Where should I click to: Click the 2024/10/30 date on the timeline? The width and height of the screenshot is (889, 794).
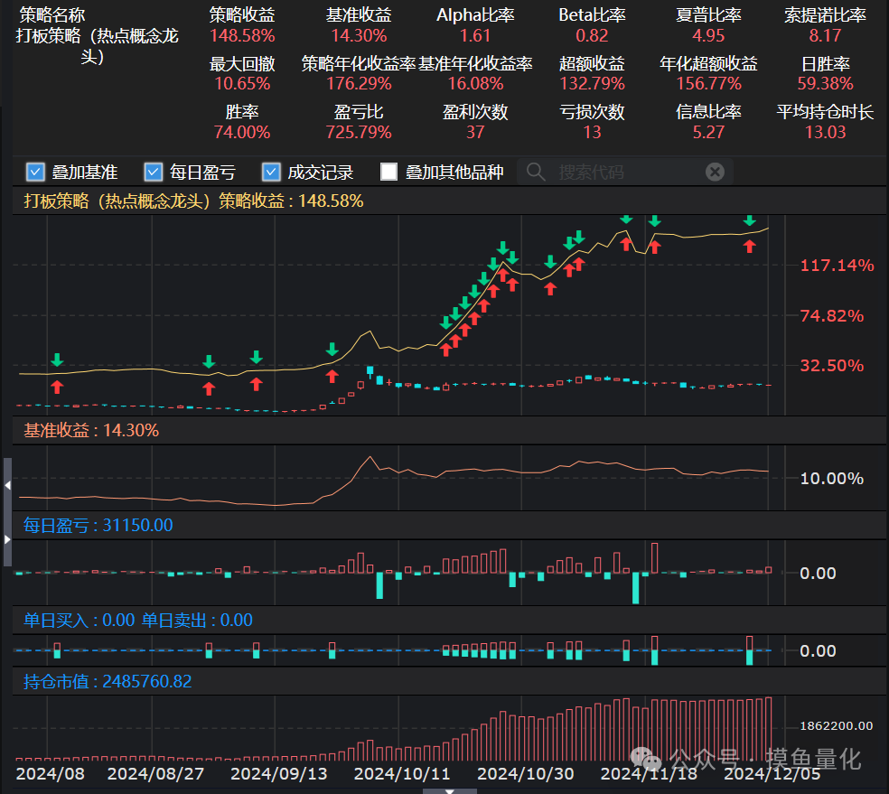[x=525, y=773]
